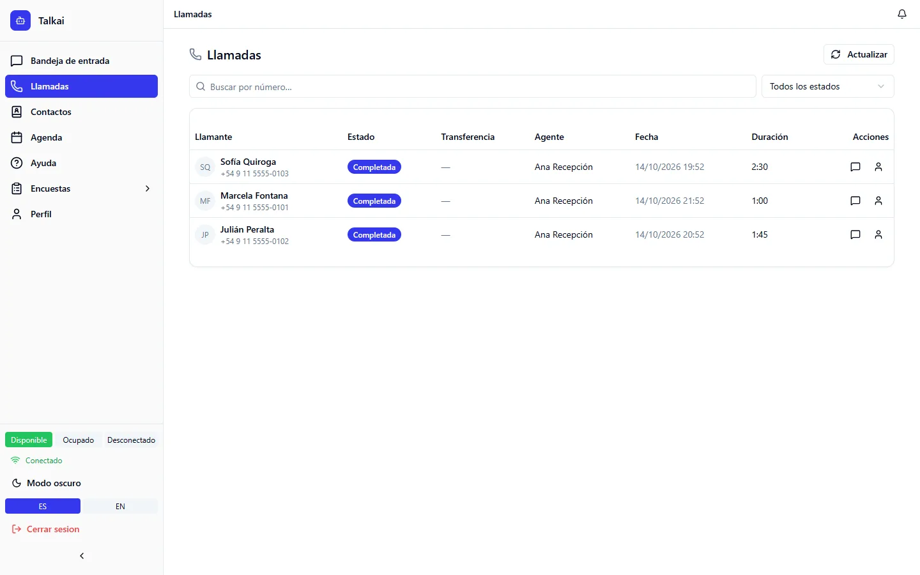Screen dimensions: 920x575
Task: Open Ayuda section
Action: 81,163
